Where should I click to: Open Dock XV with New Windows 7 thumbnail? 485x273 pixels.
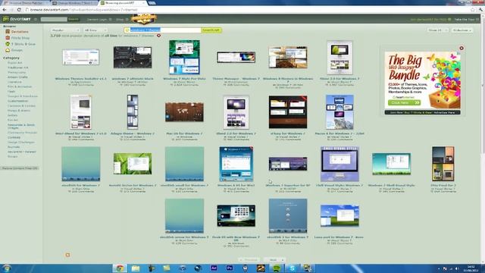pyautogui.click(x=236, y=215)
